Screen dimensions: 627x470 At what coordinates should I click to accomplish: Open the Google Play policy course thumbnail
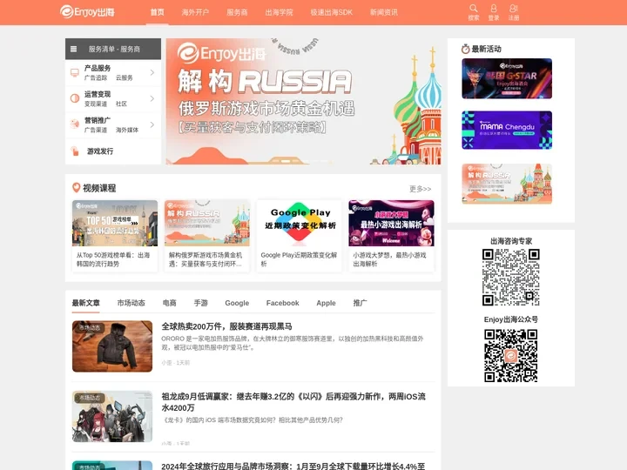click(299, 223)
